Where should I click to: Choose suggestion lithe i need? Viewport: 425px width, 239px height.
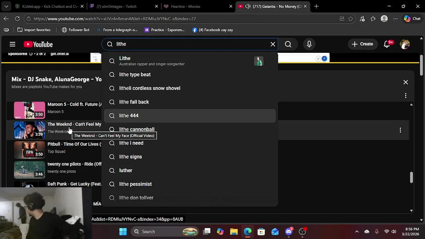(x=190, y=143)
